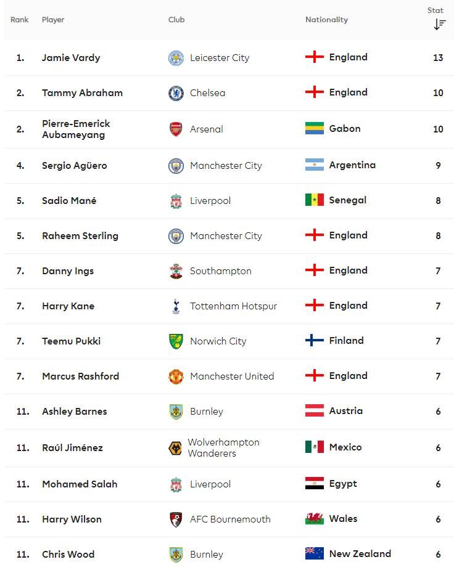Open Jamie Vardy's player profile
The image size is (454, 570).
pyautogui.click(x=71, y=58)
